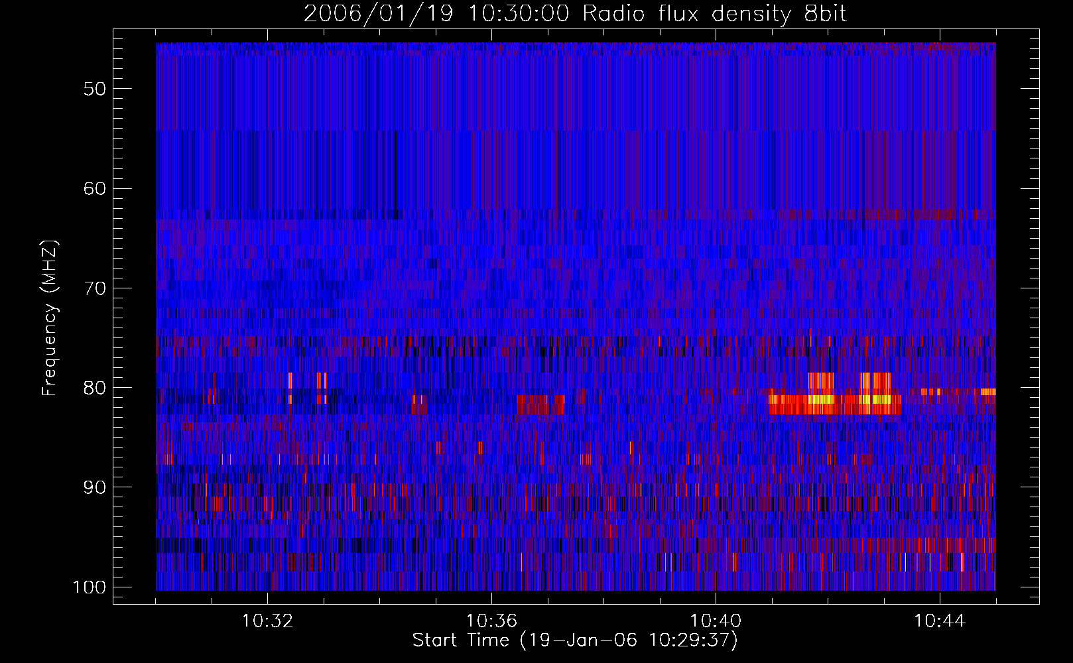Click the 60 frequency tick label

94,188
